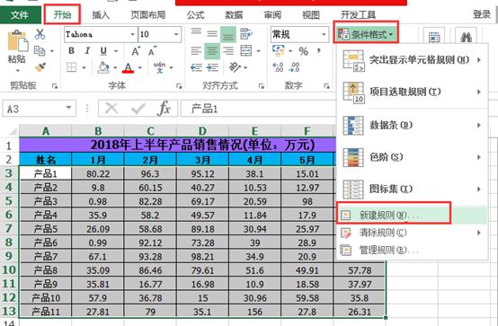Click the text orientation icon
Screen dimensions: 498x326
[235, 67]
